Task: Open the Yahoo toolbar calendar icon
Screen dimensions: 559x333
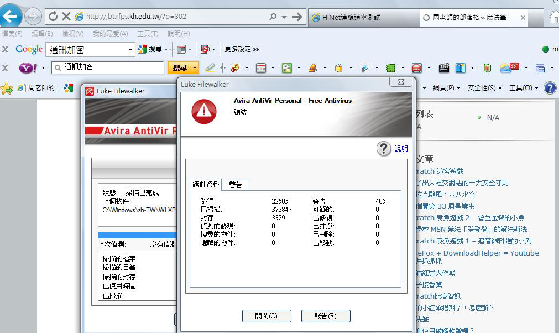Action: (261, 67)
